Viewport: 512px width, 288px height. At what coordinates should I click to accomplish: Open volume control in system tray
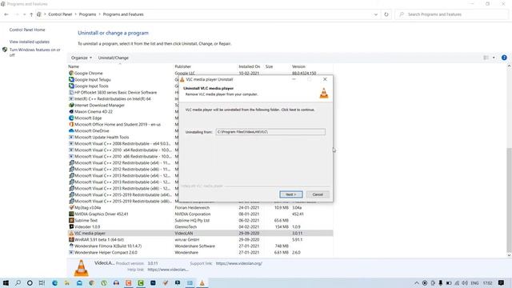click(465, 282)
